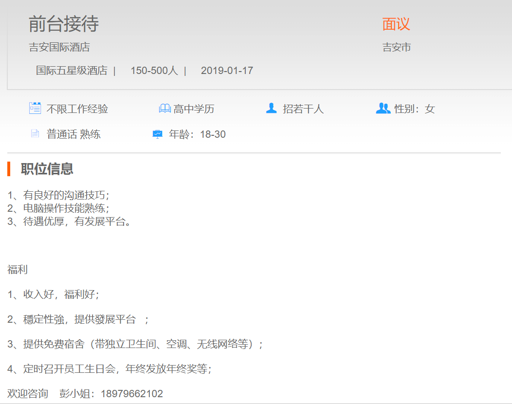Click the two-person icon beside 性别：女
This screenshot has width=512, height=404.
coord(383,108)
